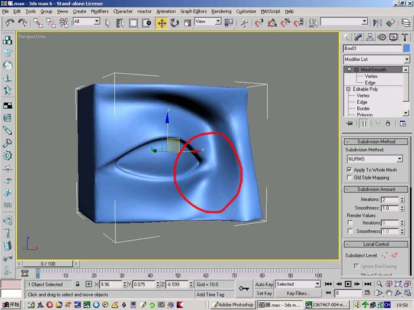Open the Modifiers menu
The height and width of the screenshot is (310, 414).
(99, 11)
